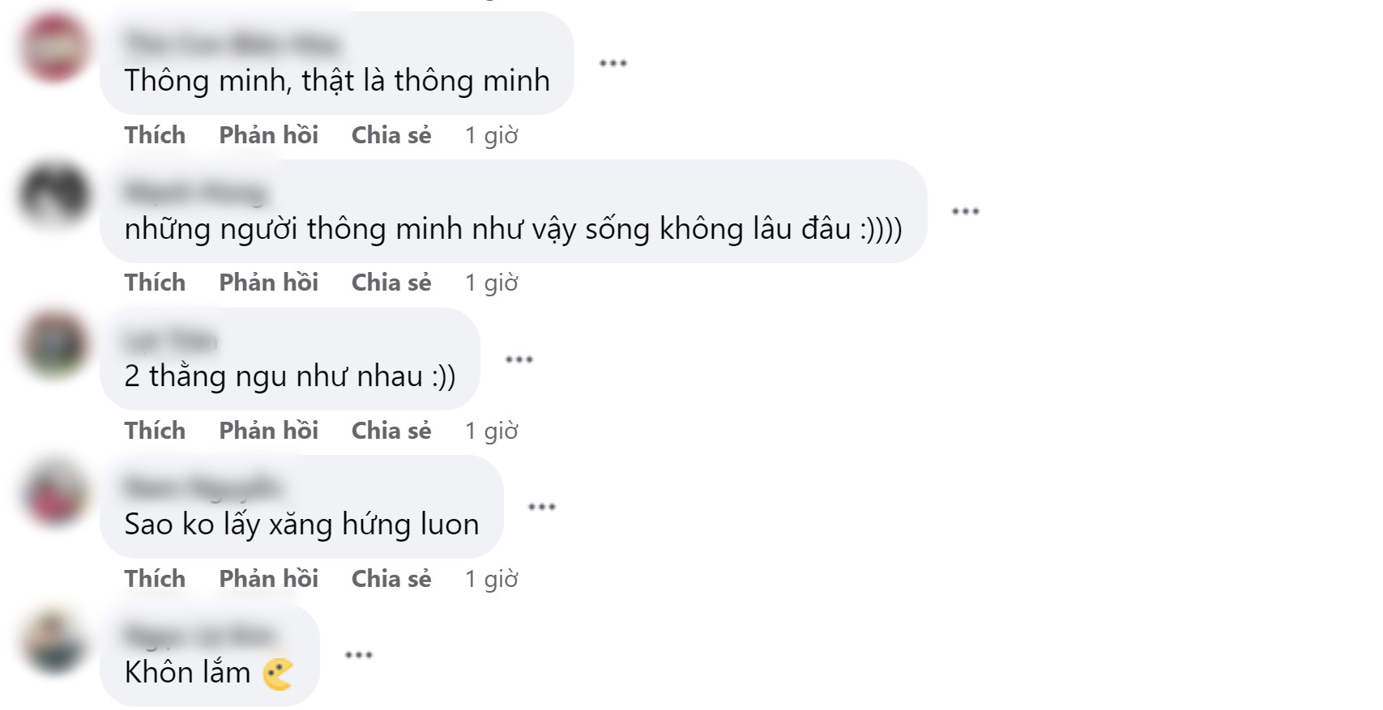Open more options for "2 thằng ngu như nhau" comment
Viewport: 1383px width, 710px height.
[x=519, y=359]
